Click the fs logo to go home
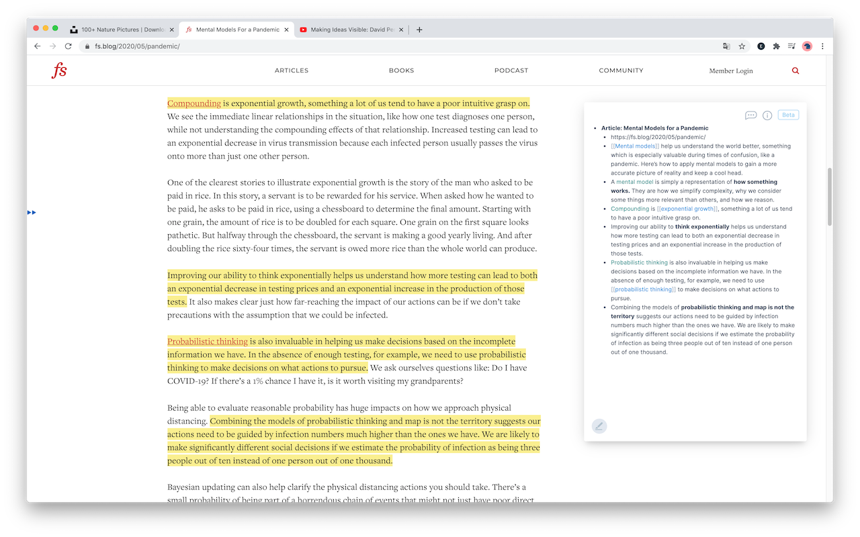 60,70
